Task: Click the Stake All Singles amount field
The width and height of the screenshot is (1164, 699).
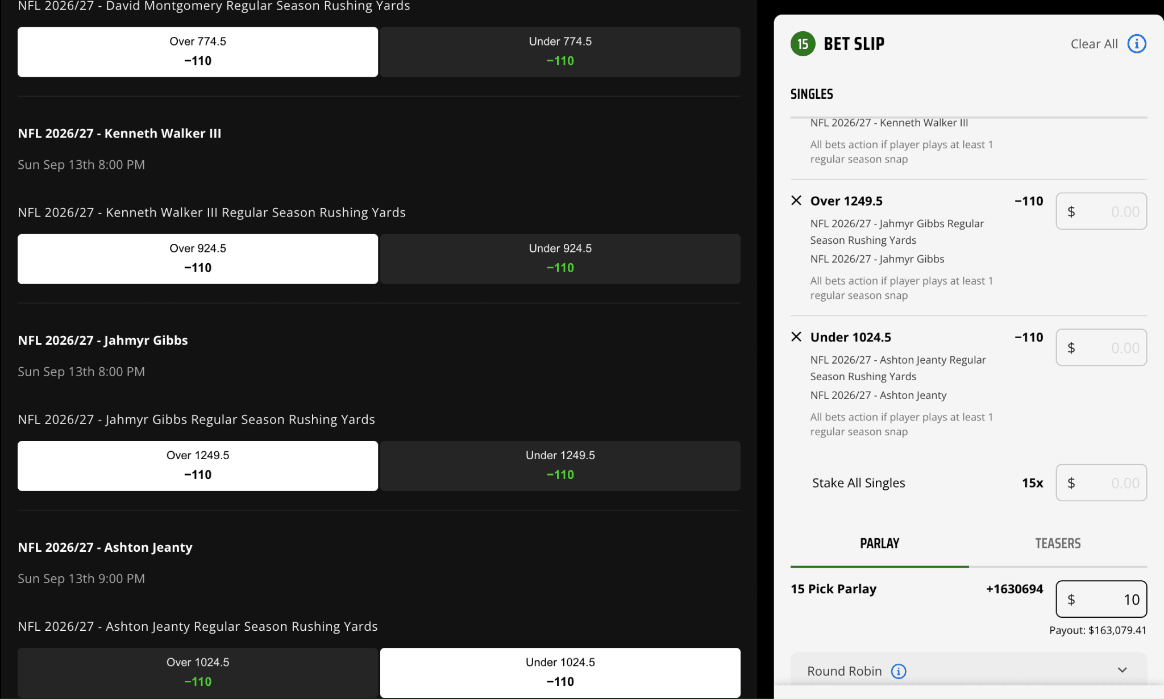Action: click(1101, 483)
